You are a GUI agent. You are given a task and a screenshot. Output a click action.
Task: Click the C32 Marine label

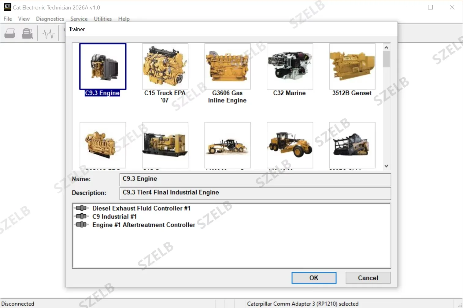(289, 93)
